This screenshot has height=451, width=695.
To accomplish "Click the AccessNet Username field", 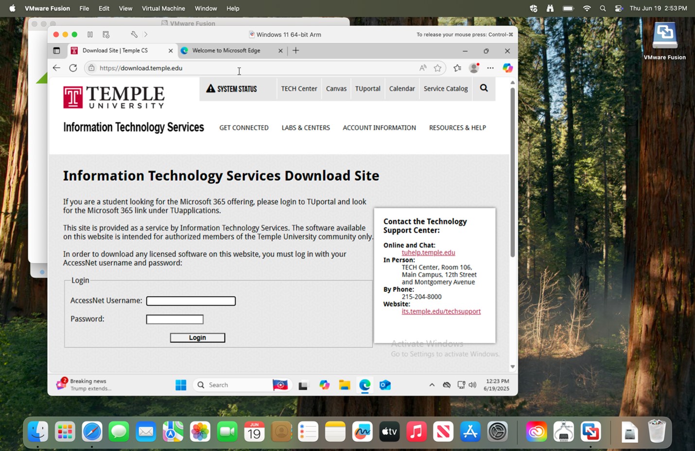I will pos(191,301).
